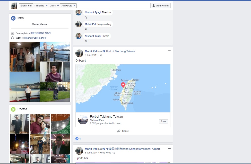This screenshot has height=164, width=251.
Task: Click the public globe icon on Taichung post
Action: click(x=101, y=55)
